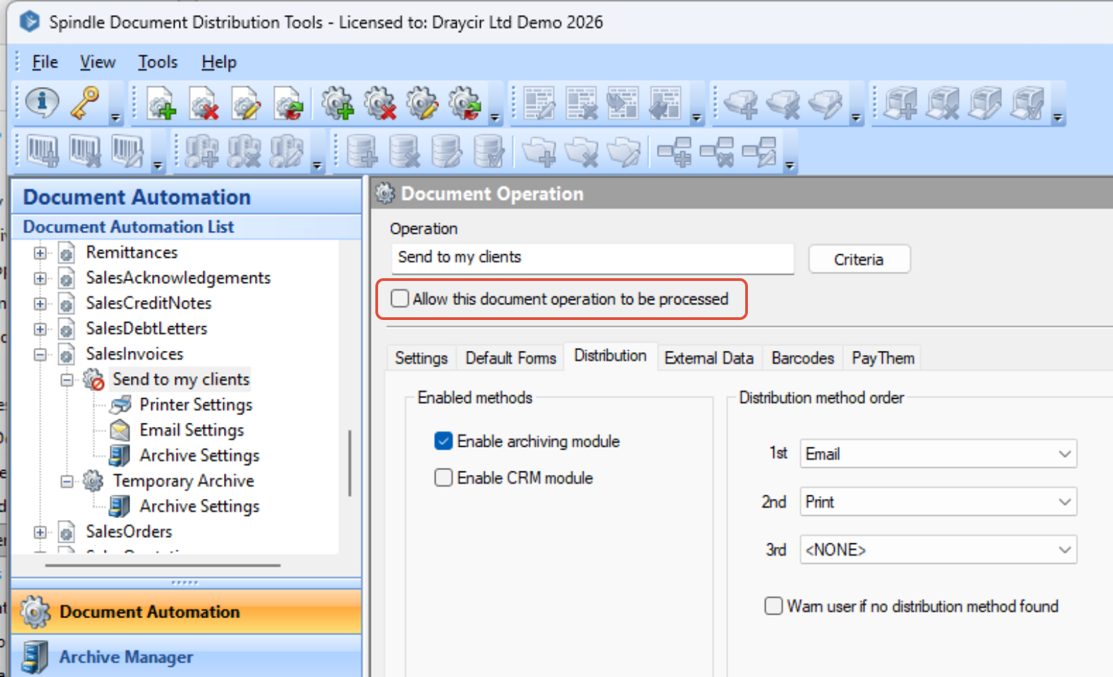The width and height of the screenshot is (1113, 677).
Task: Click the gold key license icon
Action: [x=86, y=102]
